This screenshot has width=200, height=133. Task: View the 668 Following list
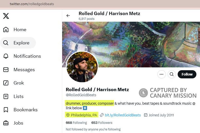tap(76, 123)
